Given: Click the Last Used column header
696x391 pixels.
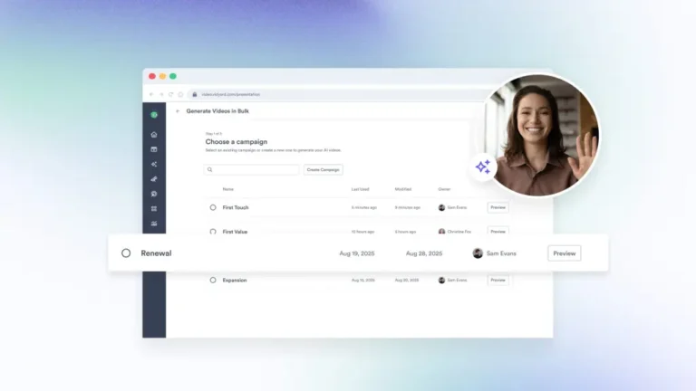Looking at the screenshot, I should (360, 189).
